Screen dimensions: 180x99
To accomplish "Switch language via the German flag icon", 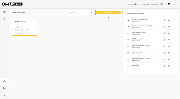I will click(x=169, y=4).
